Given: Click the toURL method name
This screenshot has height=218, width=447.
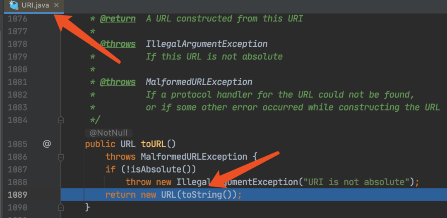Looking at the screenshot, I should tap(153, 144).
